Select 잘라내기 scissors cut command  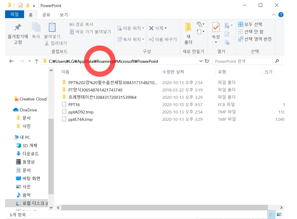[x=56, y=43]
